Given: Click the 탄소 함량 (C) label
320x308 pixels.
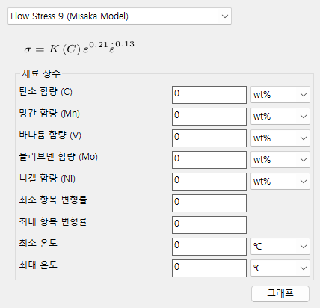Looking at the screenshot, I should (x=46, y=92).
